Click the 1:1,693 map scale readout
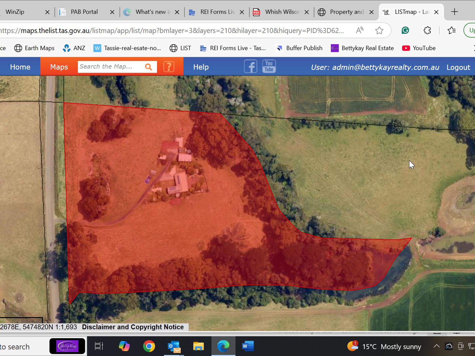475x356 pixels. pyautogui.click(x=66, y=327)
